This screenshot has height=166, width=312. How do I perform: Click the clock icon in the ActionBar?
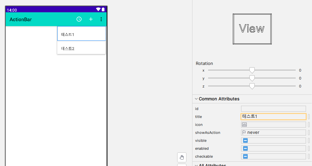click(79, 19)
